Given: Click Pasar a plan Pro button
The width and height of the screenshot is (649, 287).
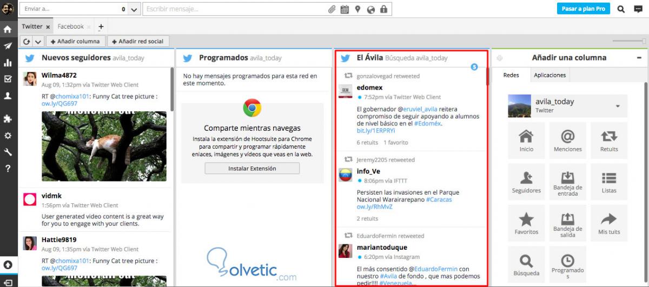Looking at the screenshot, I should (584, 9).
